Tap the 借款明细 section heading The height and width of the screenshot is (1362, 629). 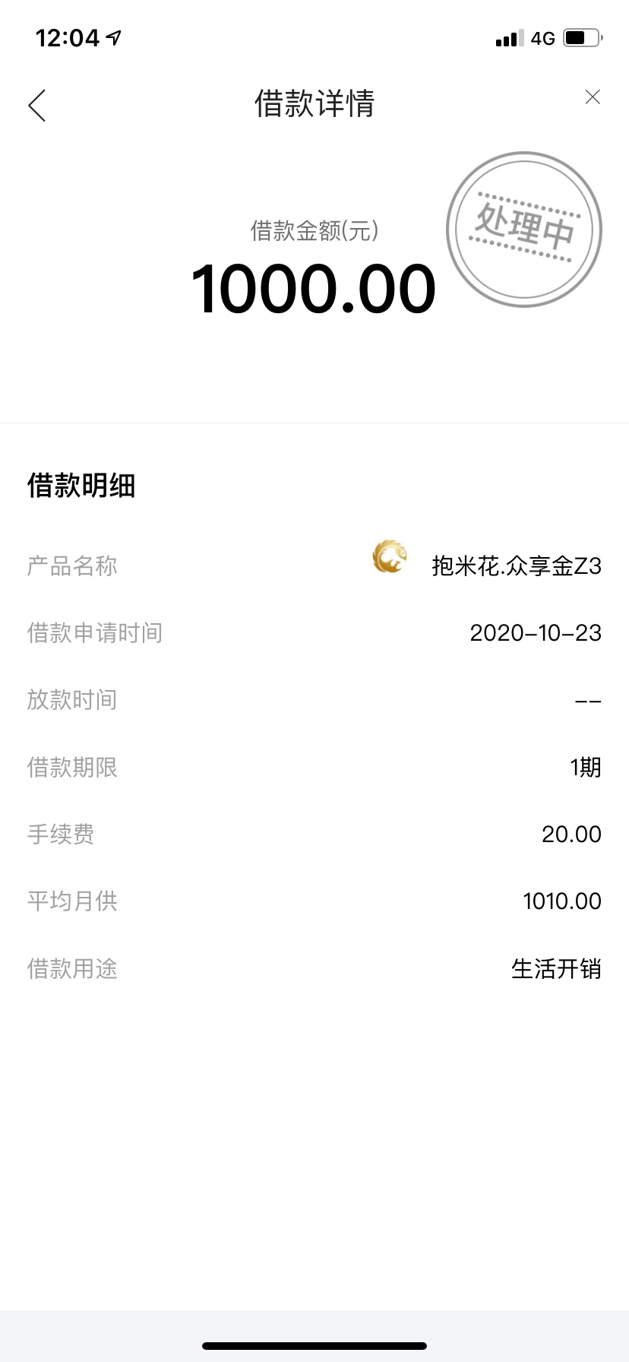pos(81,486)
